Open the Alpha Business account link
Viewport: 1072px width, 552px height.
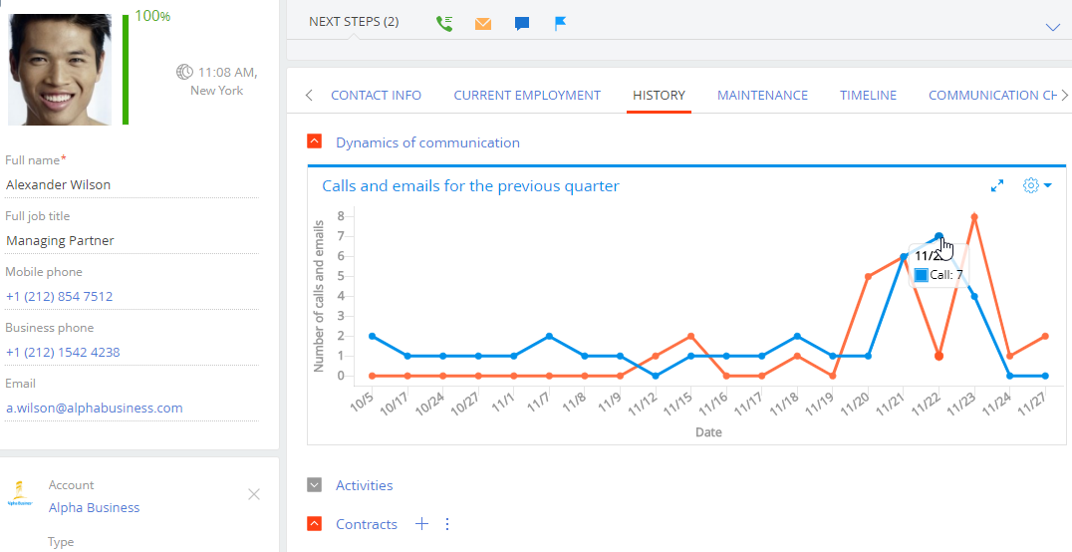pos(94,507)
